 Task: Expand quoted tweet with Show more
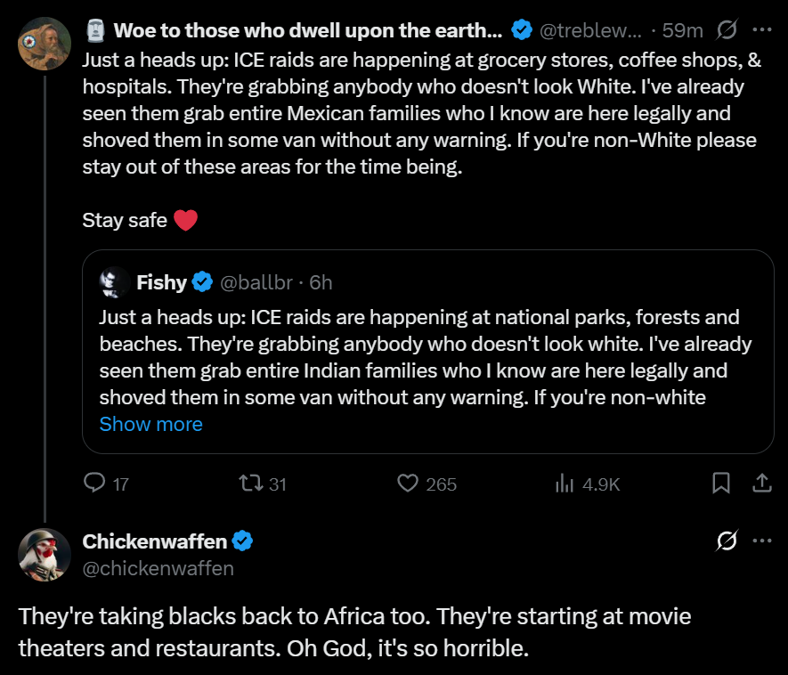coord(150,424)
